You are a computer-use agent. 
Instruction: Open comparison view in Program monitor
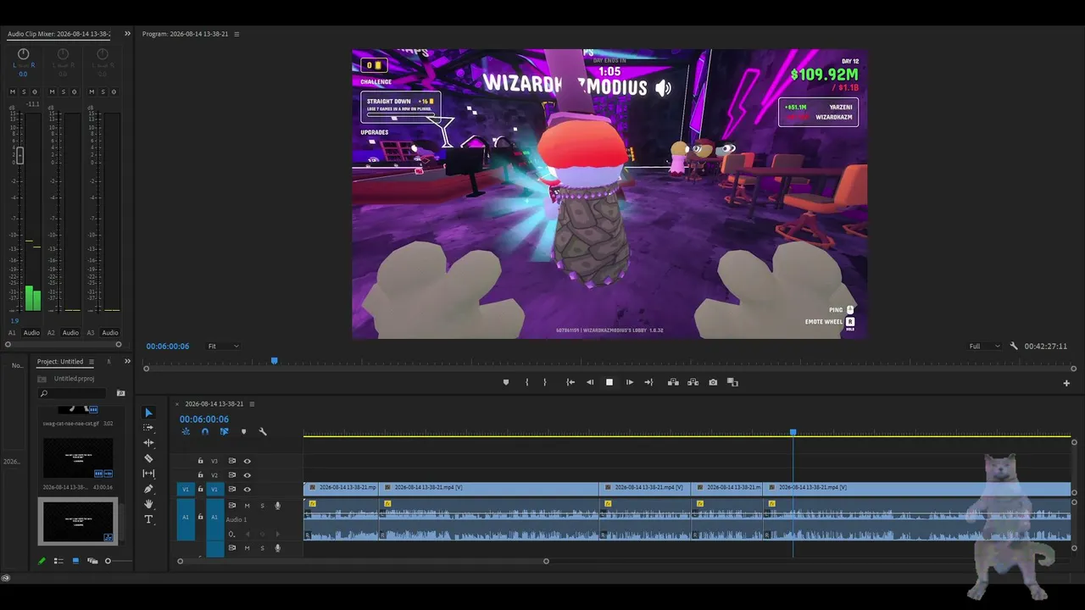point(733,382)
